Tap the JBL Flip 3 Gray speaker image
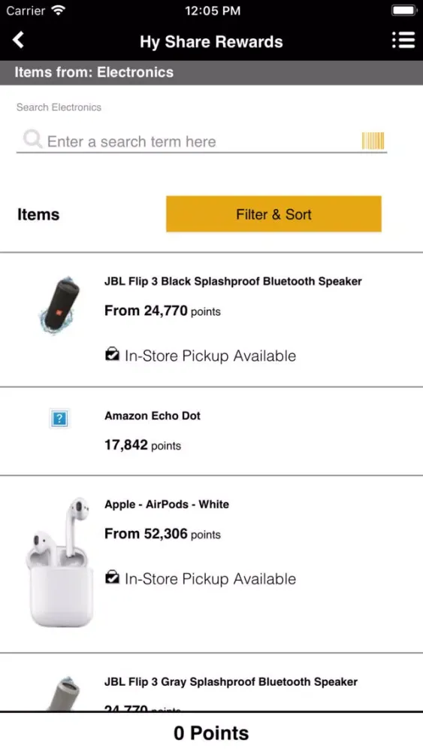The height and width of the screenshot is (752, 423). [x=63, y=693]
